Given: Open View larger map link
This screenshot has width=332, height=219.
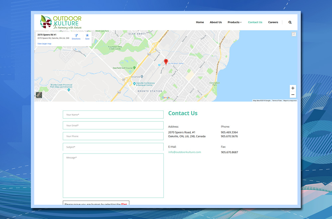Looking at the screenshot, I should tap(44, 44).
